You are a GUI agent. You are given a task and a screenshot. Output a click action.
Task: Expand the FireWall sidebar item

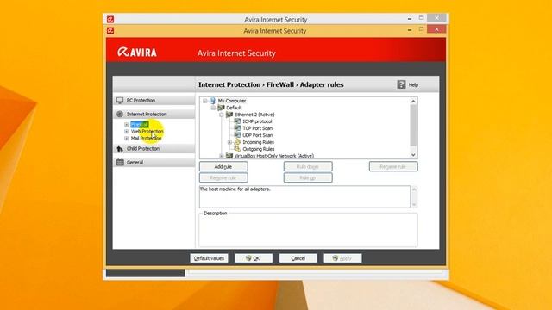click(x=127, y=124)
